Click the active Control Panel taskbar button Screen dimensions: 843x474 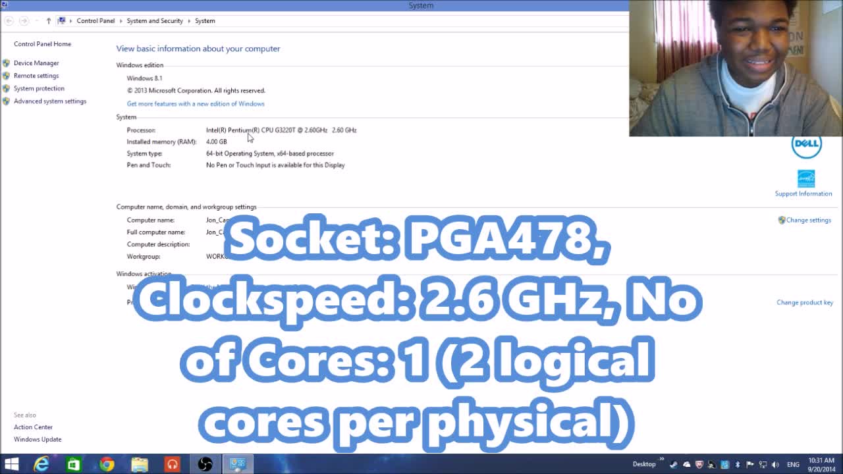click(238, 465)
